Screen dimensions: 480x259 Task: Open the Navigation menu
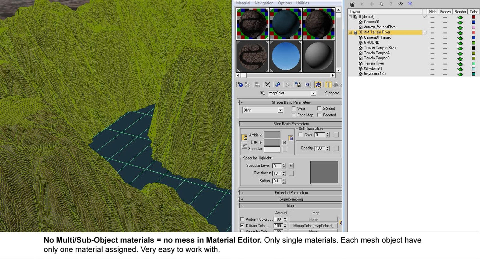pos(264,3)
